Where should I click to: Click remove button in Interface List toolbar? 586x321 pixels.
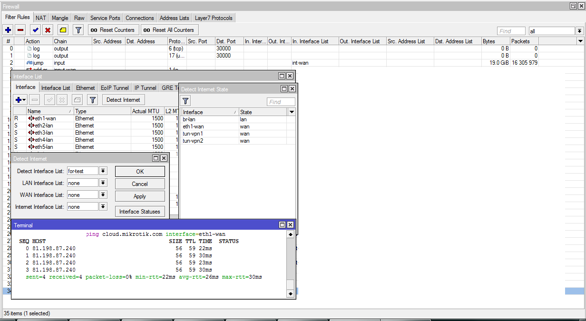34,100
